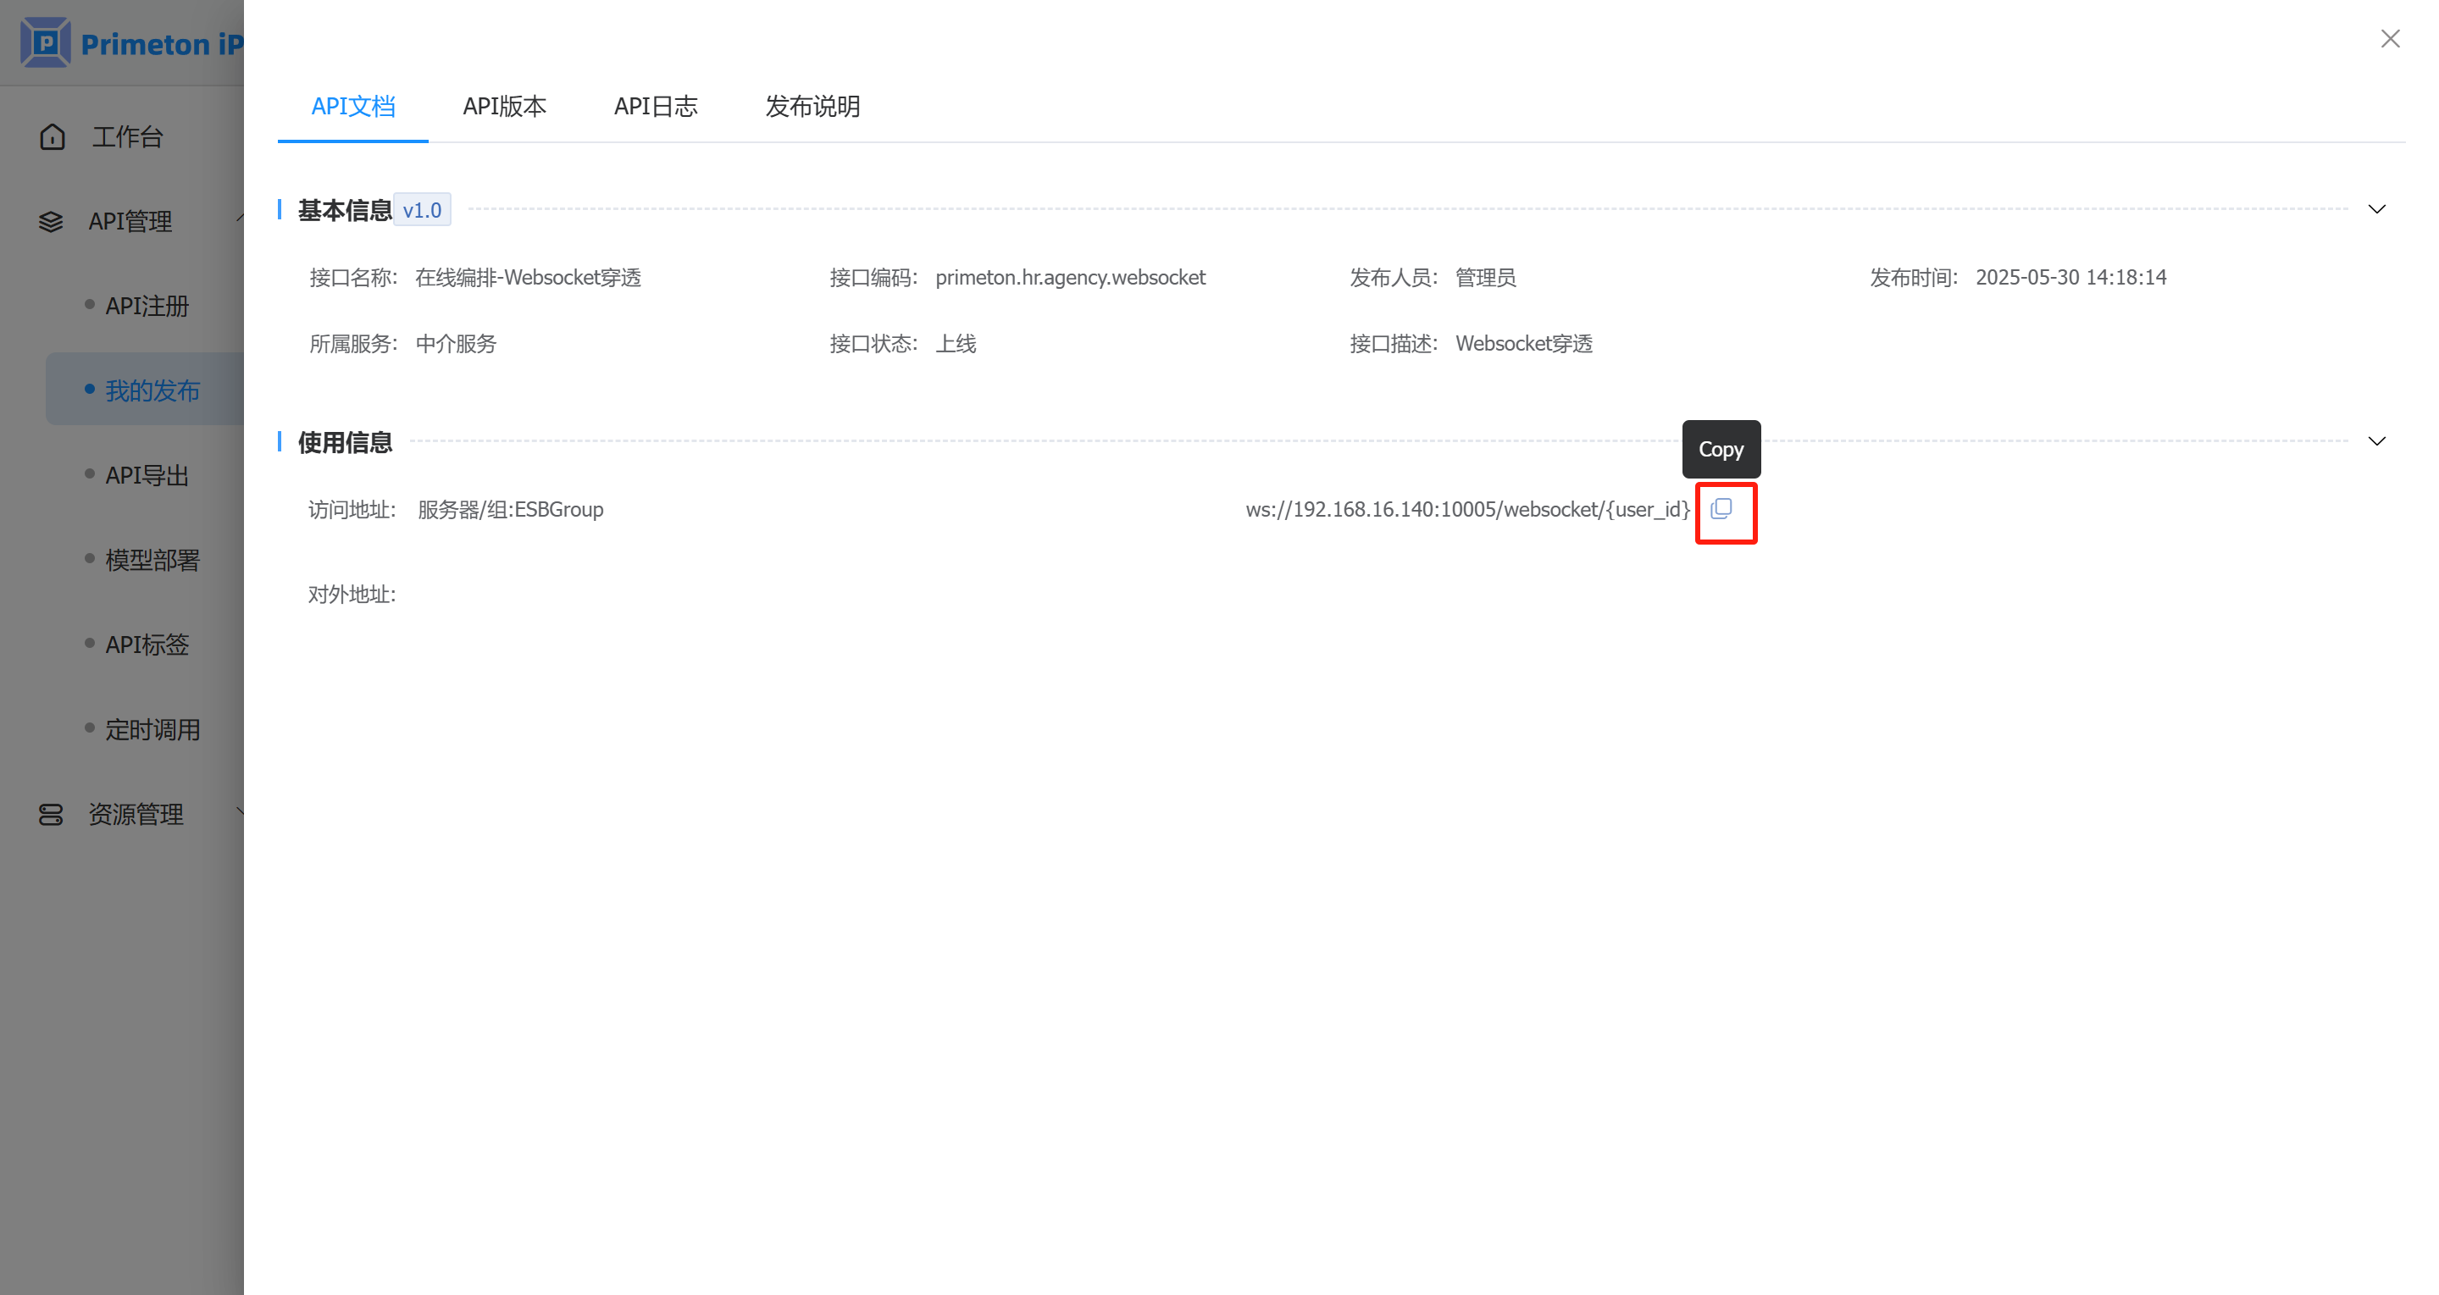The image size is (2439, 1295).
Task: Click the API管理 layers icon
Action: tap(51, 222)
